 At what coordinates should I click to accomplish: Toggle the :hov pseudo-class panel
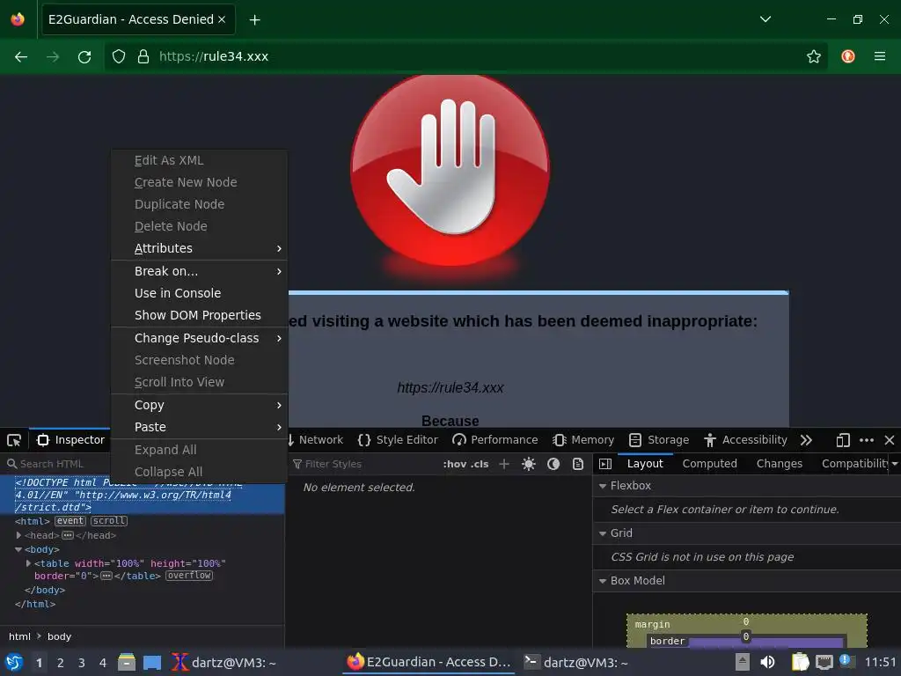(455, 464)
